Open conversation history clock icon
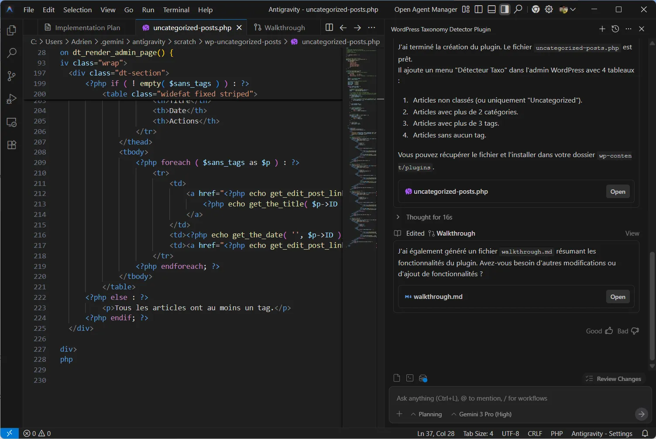 (615, 29)
